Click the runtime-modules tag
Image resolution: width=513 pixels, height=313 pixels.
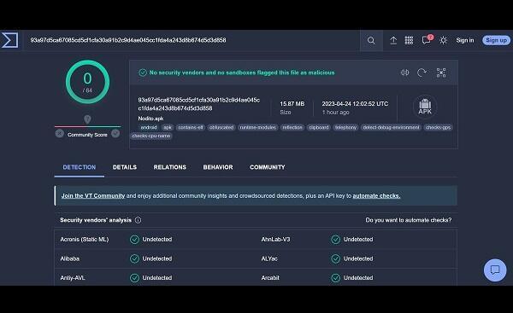258,127
